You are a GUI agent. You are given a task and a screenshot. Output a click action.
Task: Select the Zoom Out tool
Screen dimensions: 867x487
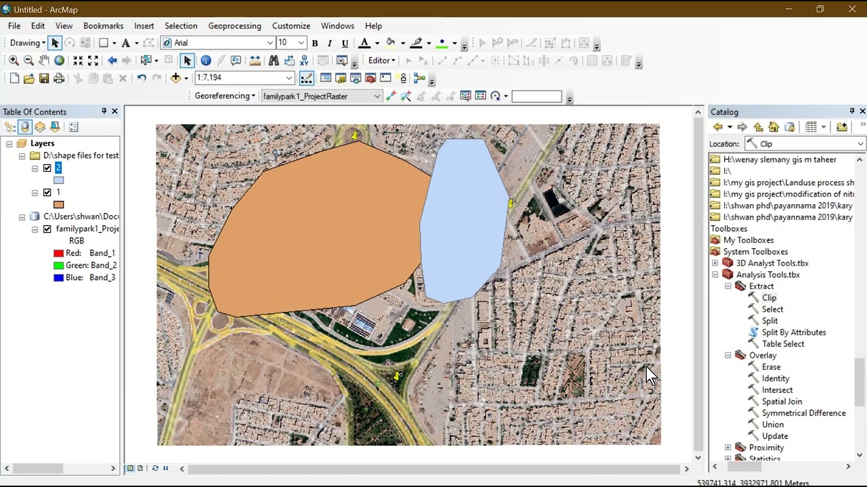point(28,61)
